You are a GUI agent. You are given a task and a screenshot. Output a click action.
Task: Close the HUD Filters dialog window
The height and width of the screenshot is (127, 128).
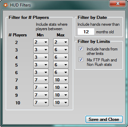[118, 3]
